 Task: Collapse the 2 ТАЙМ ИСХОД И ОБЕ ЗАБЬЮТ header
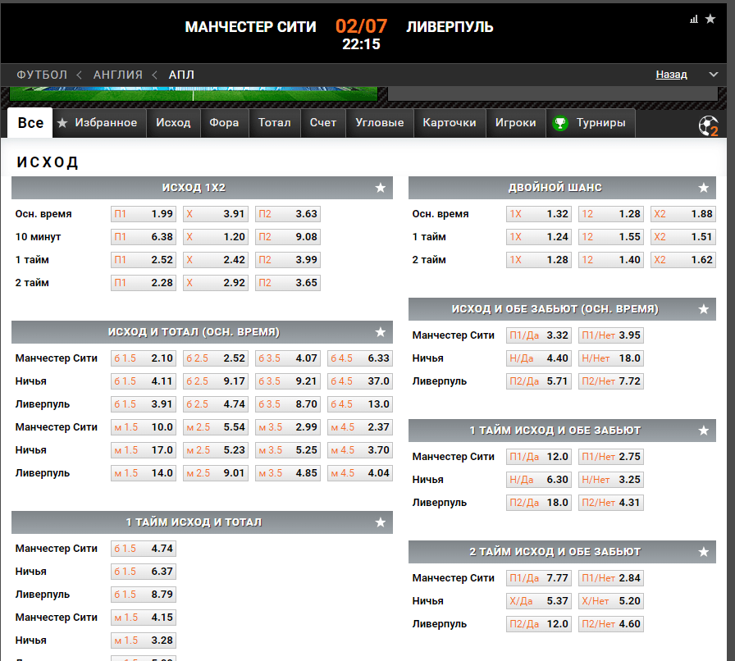point(562,552)
